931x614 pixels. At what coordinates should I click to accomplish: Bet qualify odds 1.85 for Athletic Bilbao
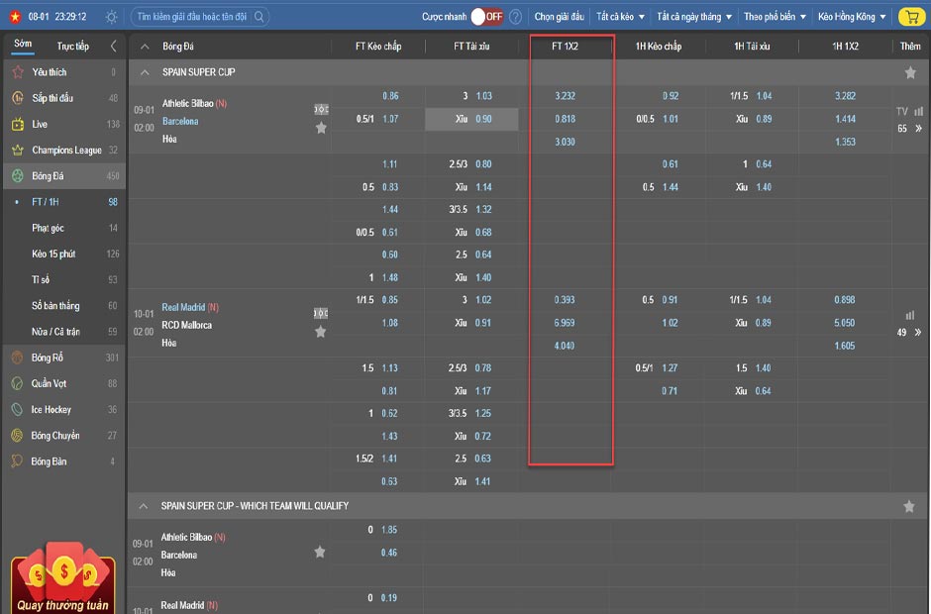389,530
